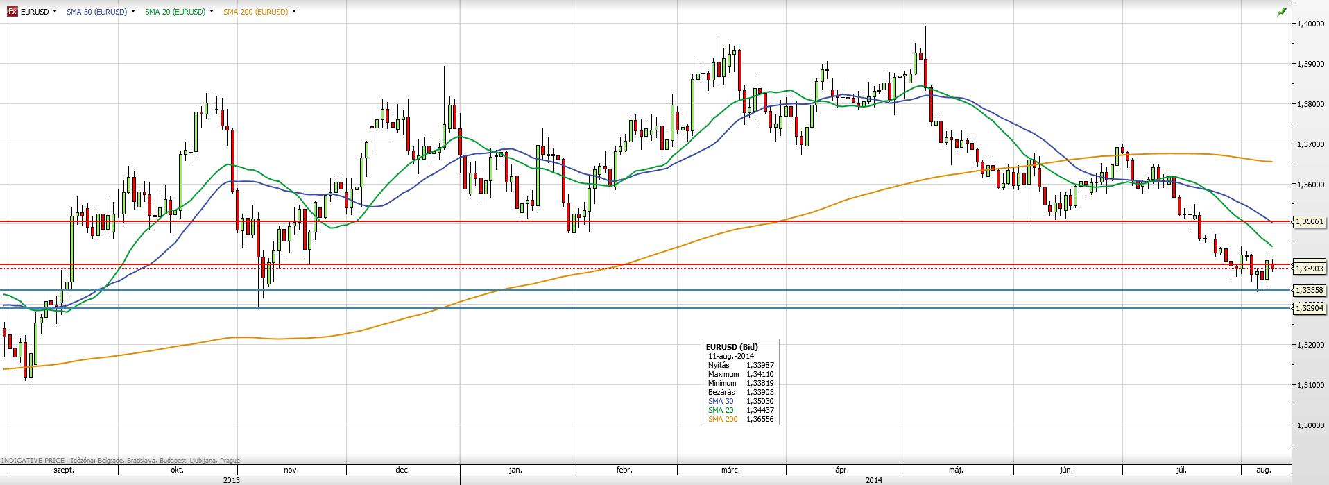This screenshot has width=1329, height=485.
Task: Click the 1,37000 price axis label
Action: pos(1311,144)
